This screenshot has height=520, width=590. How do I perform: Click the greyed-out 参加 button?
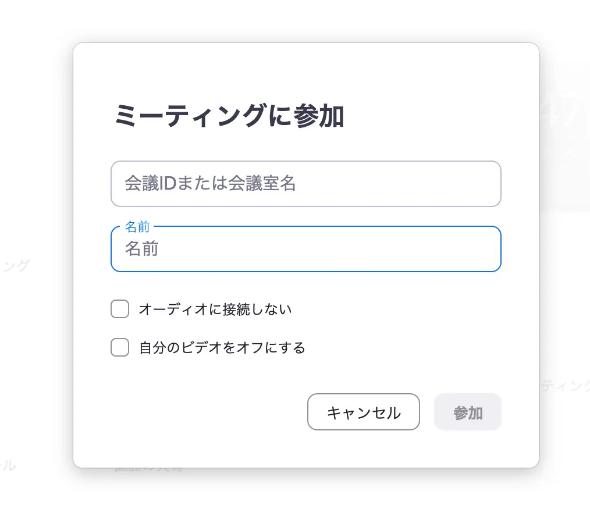point(468,412)
